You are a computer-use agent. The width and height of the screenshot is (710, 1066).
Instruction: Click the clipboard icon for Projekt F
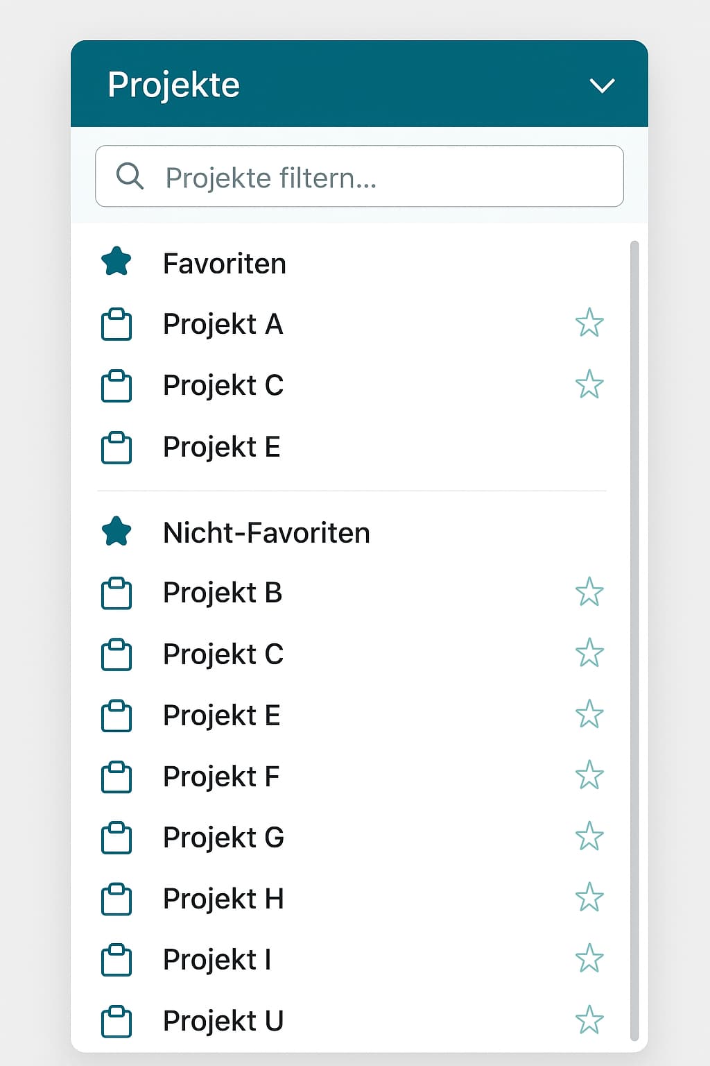coord(116,777)
